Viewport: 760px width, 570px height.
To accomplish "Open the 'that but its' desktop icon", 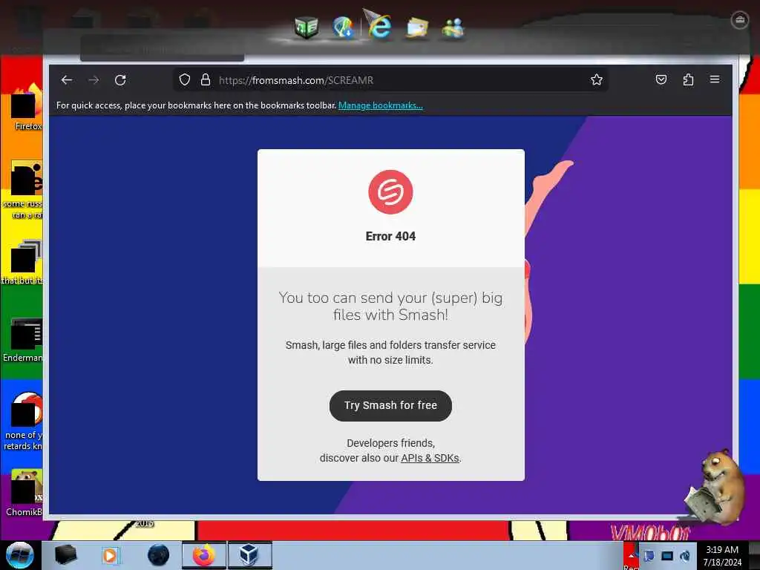I will pyautogui.click(x=23, y=262).
